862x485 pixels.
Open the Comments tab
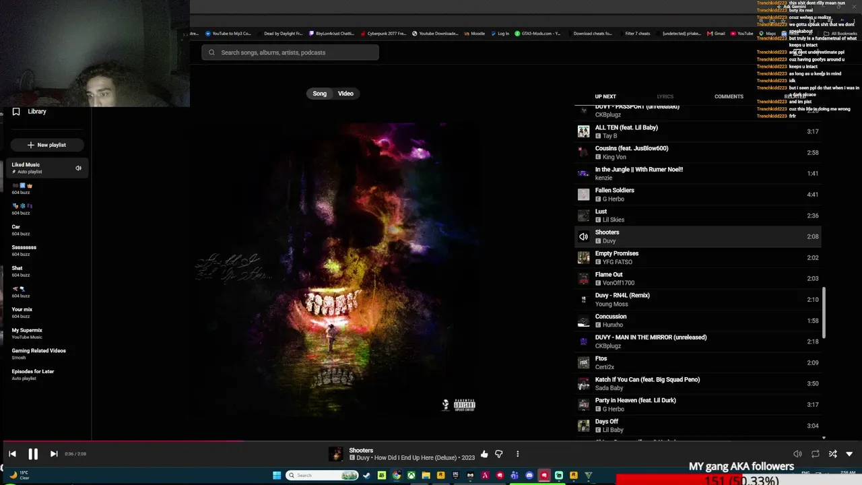click(x=729, y=96)
